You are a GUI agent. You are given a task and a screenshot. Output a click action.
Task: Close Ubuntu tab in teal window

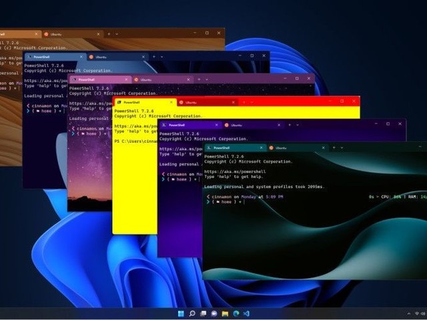(x=323, y=148)
